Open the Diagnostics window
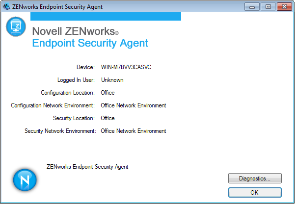The image size is (295, 204). pyautogui.click(x=255, y=178)
